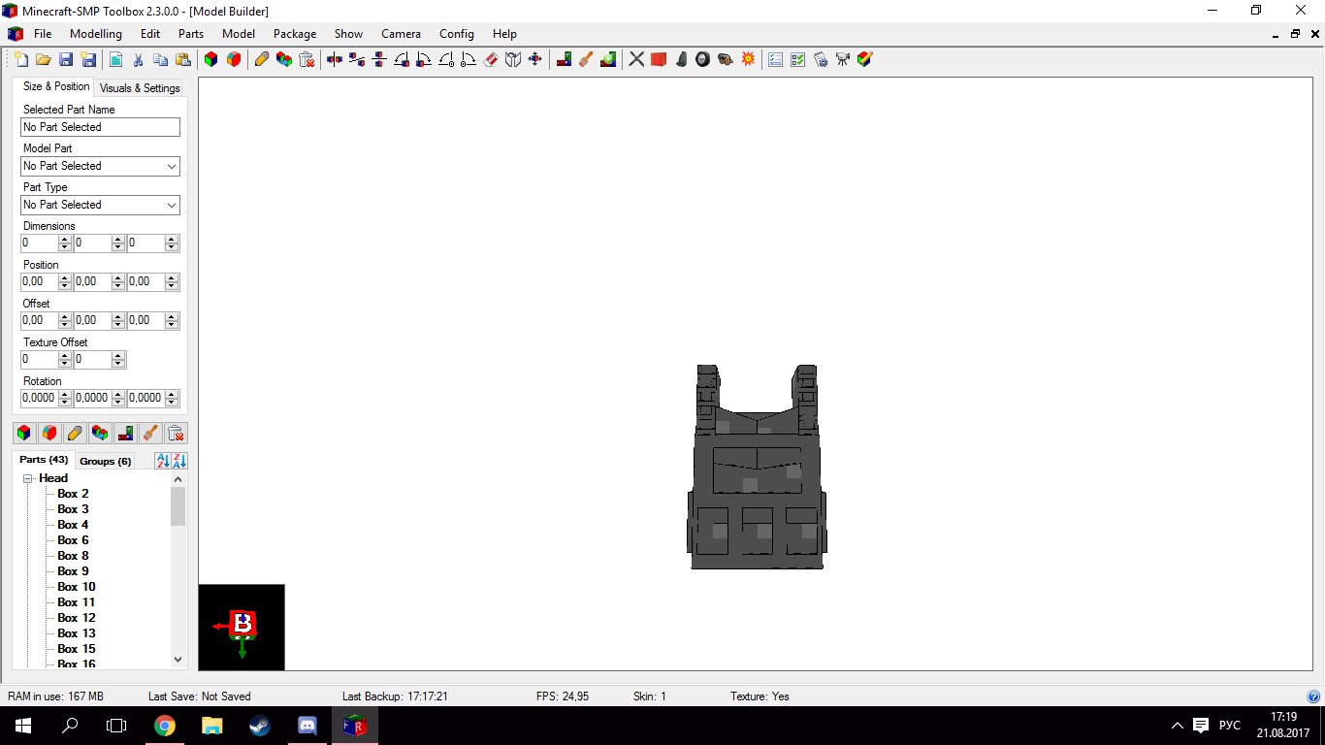This screenshot has width=1325, height=745.
Task: Collapse the Head tree node
Action: pos(28,478)
